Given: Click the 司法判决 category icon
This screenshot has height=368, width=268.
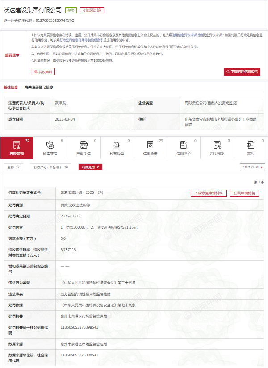Looking at the screenshot, I should pos(217,145).
